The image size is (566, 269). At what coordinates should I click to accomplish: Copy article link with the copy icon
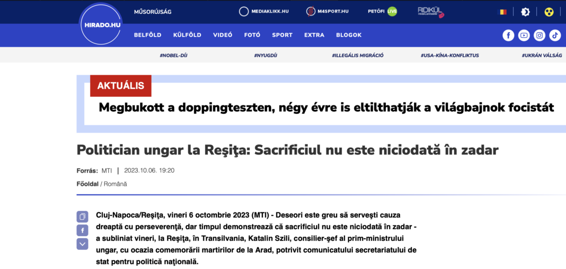click(x=82, y=217)
